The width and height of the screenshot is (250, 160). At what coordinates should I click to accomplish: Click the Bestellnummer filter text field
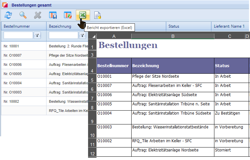(x=18, y=35)
